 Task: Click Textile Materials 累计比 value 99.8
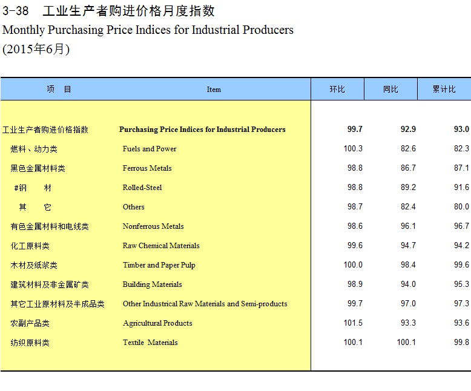(461, 343)
